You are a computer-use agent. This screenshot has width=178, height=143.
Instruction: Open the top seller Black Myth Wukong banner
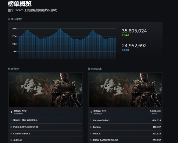[45, 90]
